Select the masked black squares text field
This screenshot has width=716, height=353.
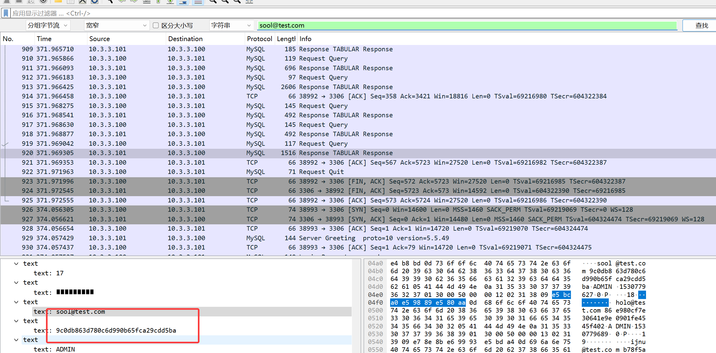pos(64,292)
